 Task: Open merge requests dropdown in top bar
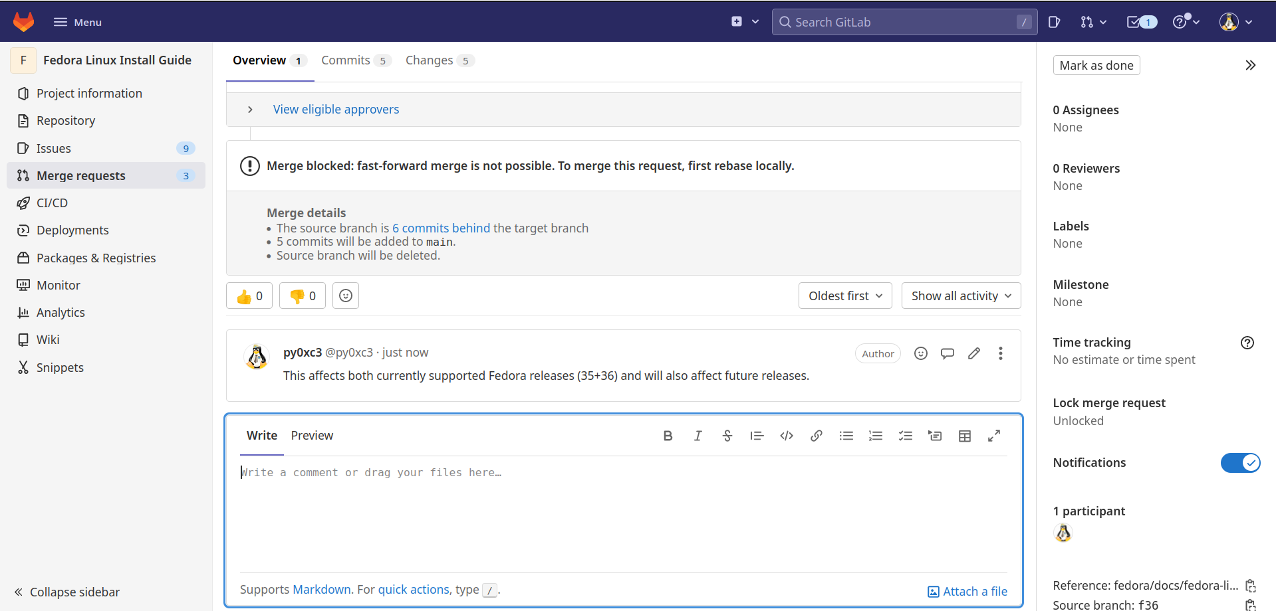1094,22
